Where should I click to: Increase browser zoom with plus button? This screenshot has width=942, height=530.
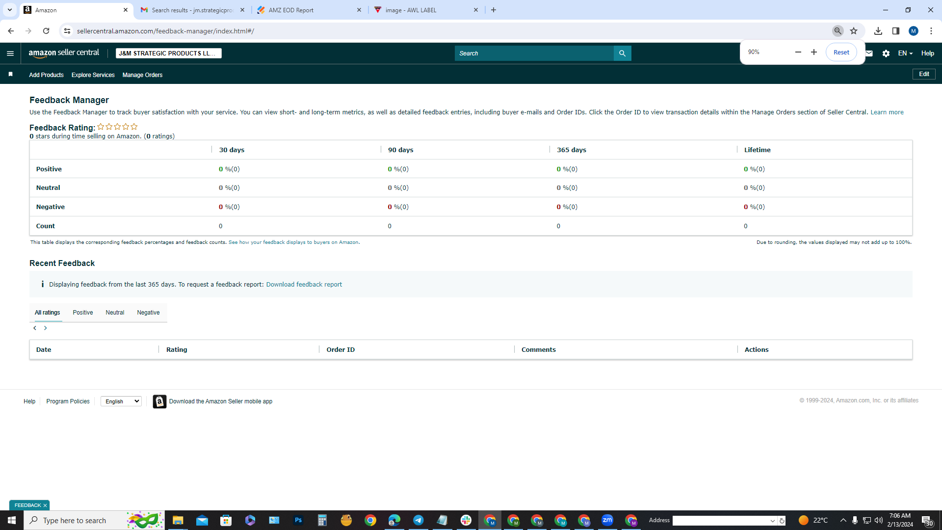point(814,52)
